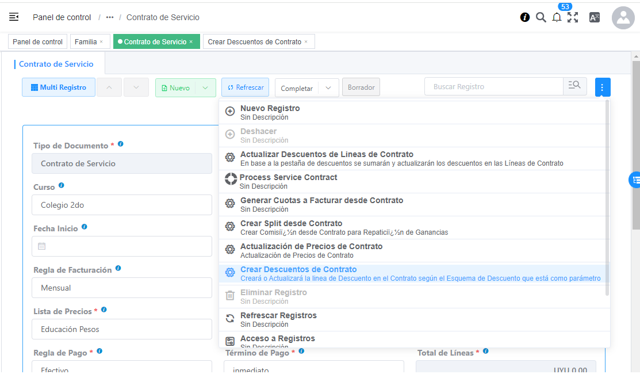
Task: Open advanced search beside Buscar Registro
Action: click(574, 85)
